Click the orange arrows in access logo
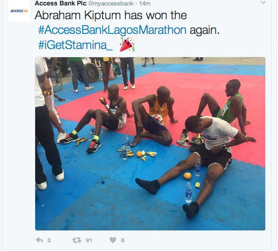 (x=26, y=11)
